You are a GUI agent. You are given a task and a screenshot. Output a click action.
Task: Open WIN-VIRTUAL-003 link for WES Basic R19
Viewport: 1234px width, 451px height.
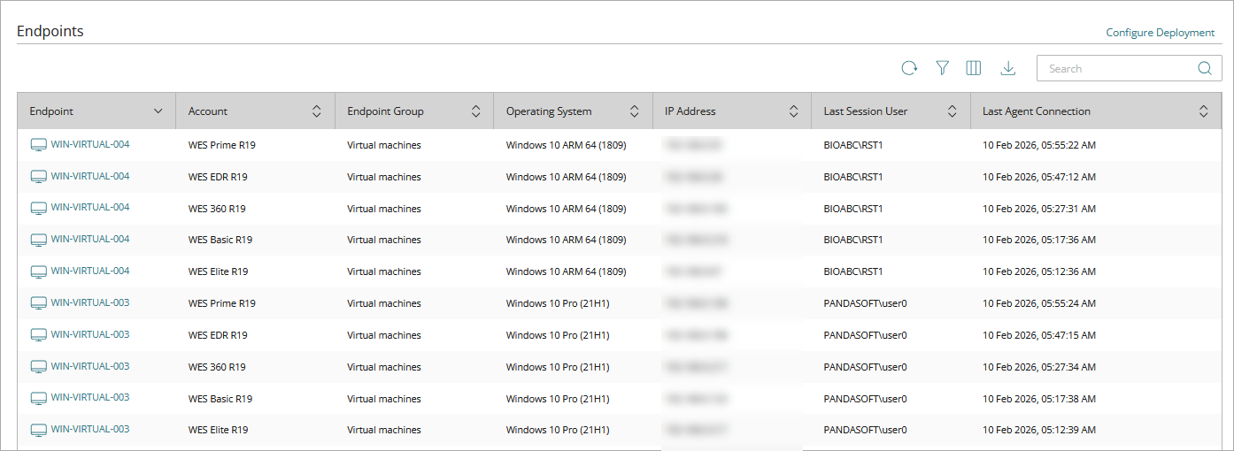pos(90,397)
